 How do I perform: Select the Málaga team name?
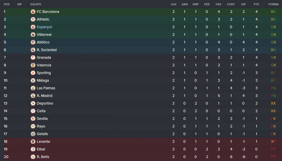tap(43, 80)
